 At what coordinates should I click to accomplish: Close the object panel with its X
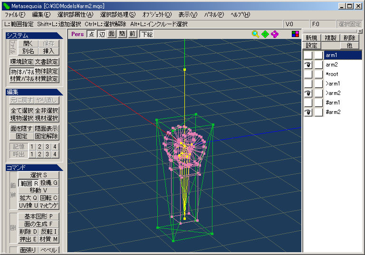[x=360, y=31]
